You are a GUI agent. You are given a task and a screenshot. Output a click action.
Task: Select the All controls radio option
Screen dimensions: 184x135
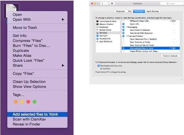click(98, 69)
